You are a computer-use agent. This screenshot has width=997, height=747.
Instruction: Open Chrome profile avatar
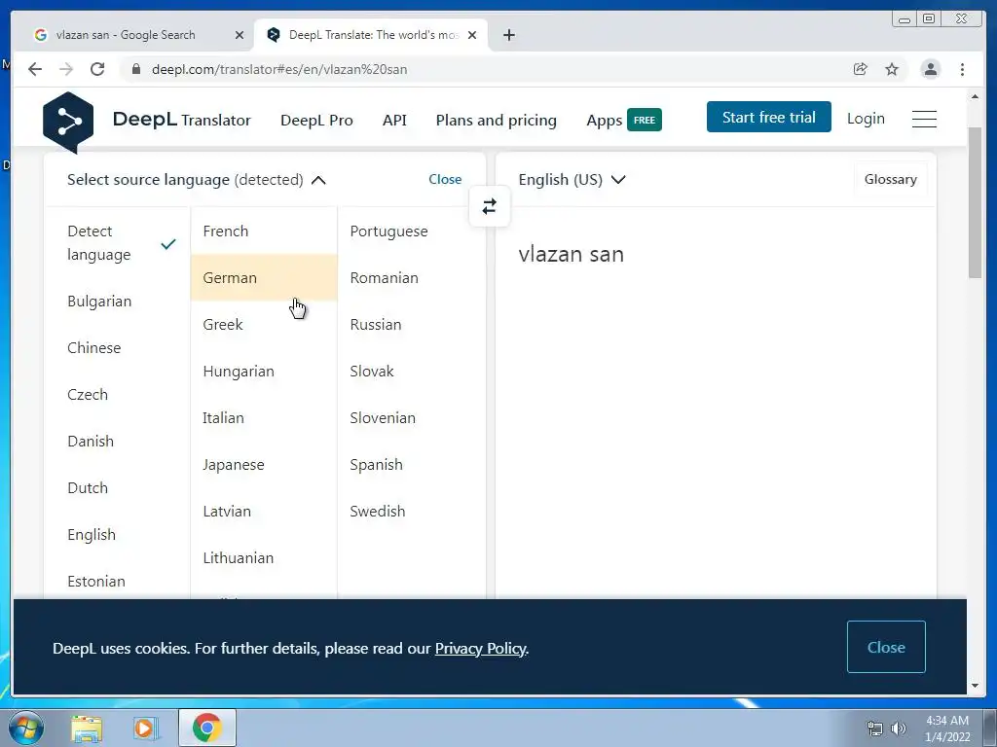(x=930, y=69)
